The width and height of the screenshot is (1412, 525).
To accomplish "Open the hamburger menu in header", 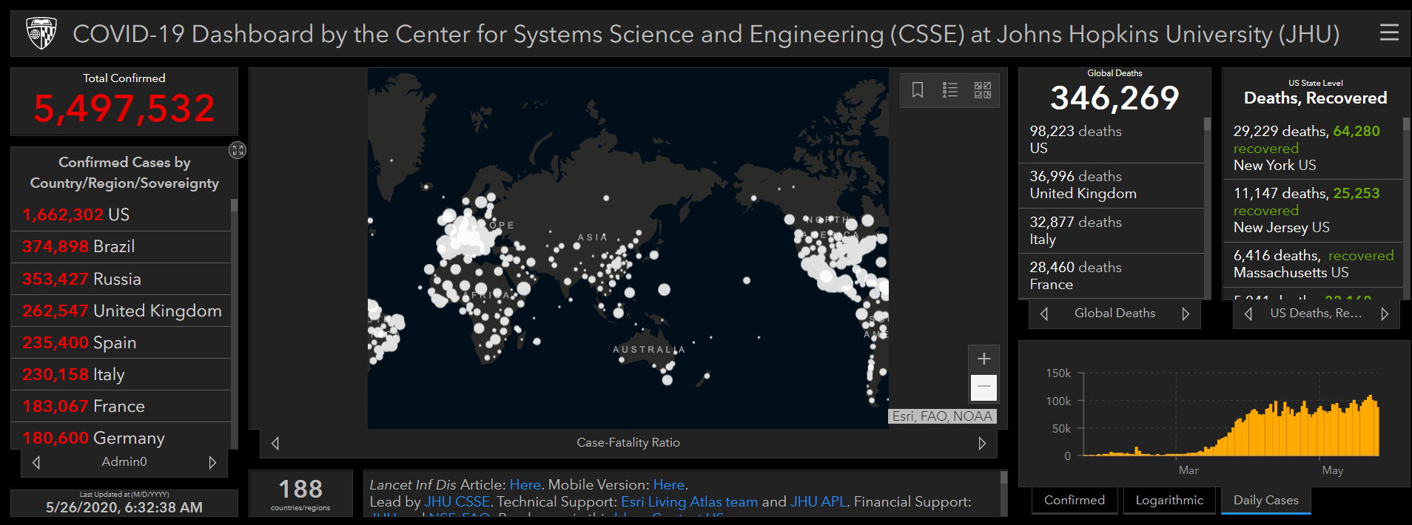I will pos(1389,33).
